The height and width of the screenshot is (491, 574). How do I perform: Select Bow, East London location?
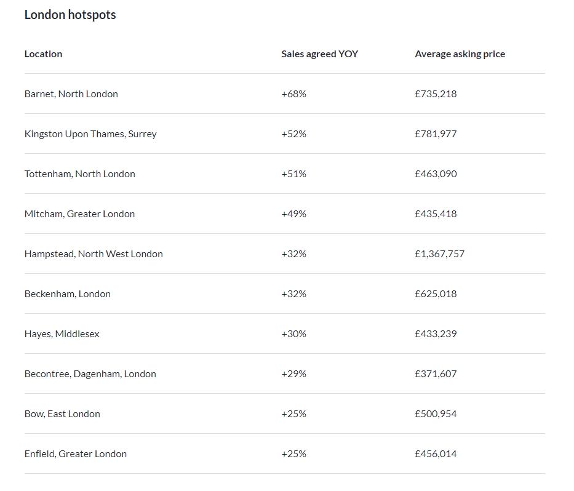click(62, 413)
